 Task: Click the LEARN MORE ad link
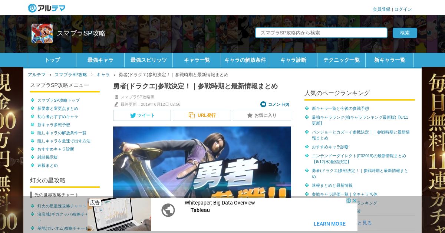pos(329,224)
